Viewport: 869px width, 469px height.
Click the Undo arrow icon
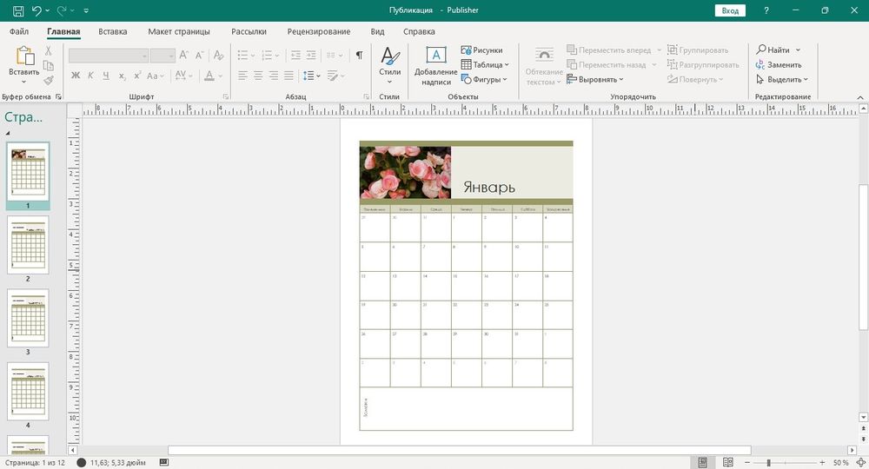[x=36, y=10]
